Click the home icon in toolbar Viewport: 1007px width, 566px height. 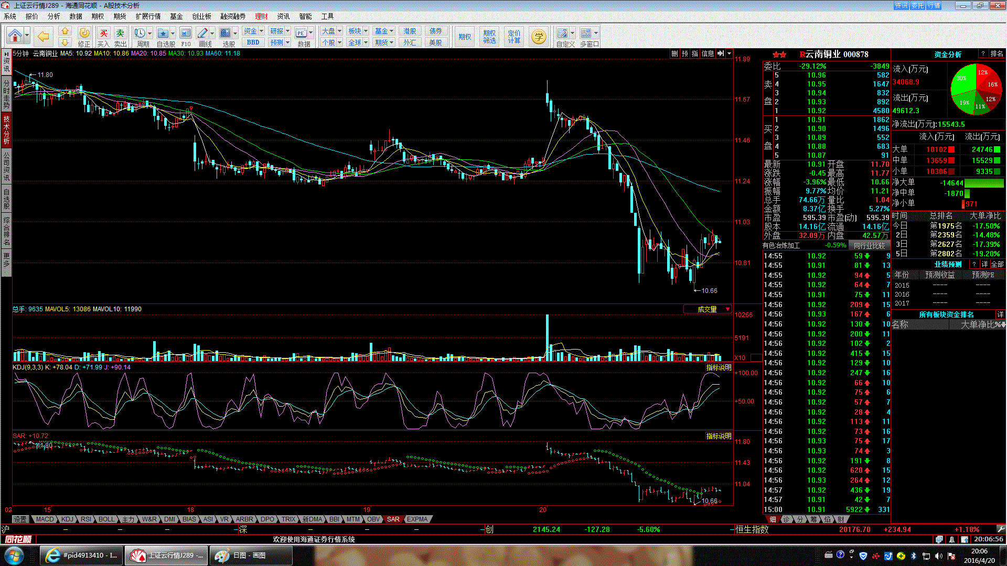pyautogui.click(x=15, y=36)
